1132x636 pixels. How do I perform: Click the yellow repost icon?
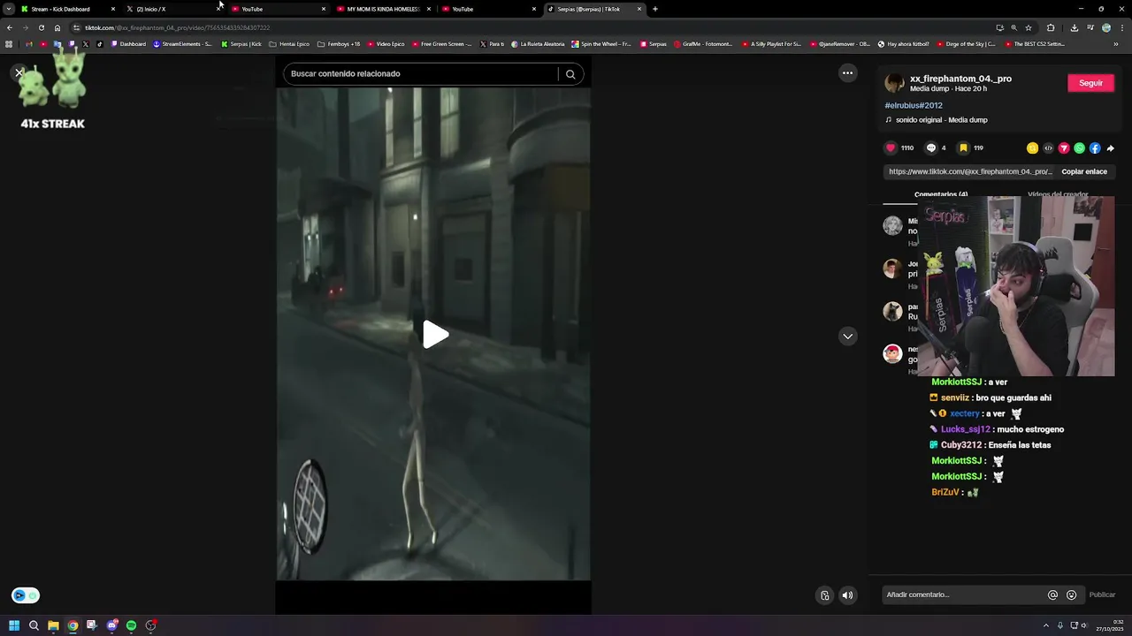coord(1032,148)
